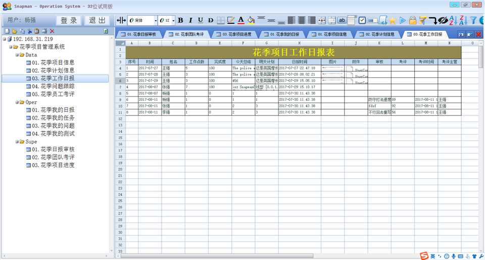Screen dimensions: 485x260
Task: Center text horizontally
Action: click(x=302, y=20)
